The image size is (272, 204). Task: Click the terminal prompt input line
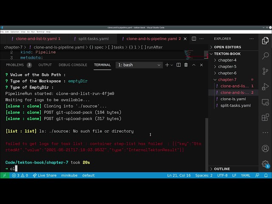click(104, 169)
